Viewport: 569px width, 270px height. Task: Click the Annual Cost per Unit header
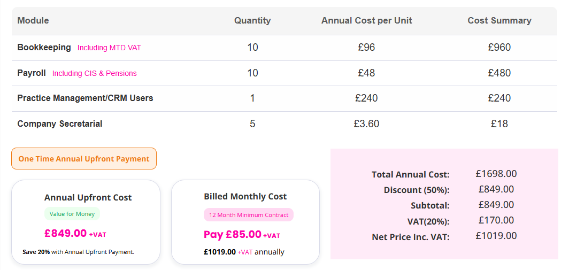pyautogui.click(x=366, y=21)
